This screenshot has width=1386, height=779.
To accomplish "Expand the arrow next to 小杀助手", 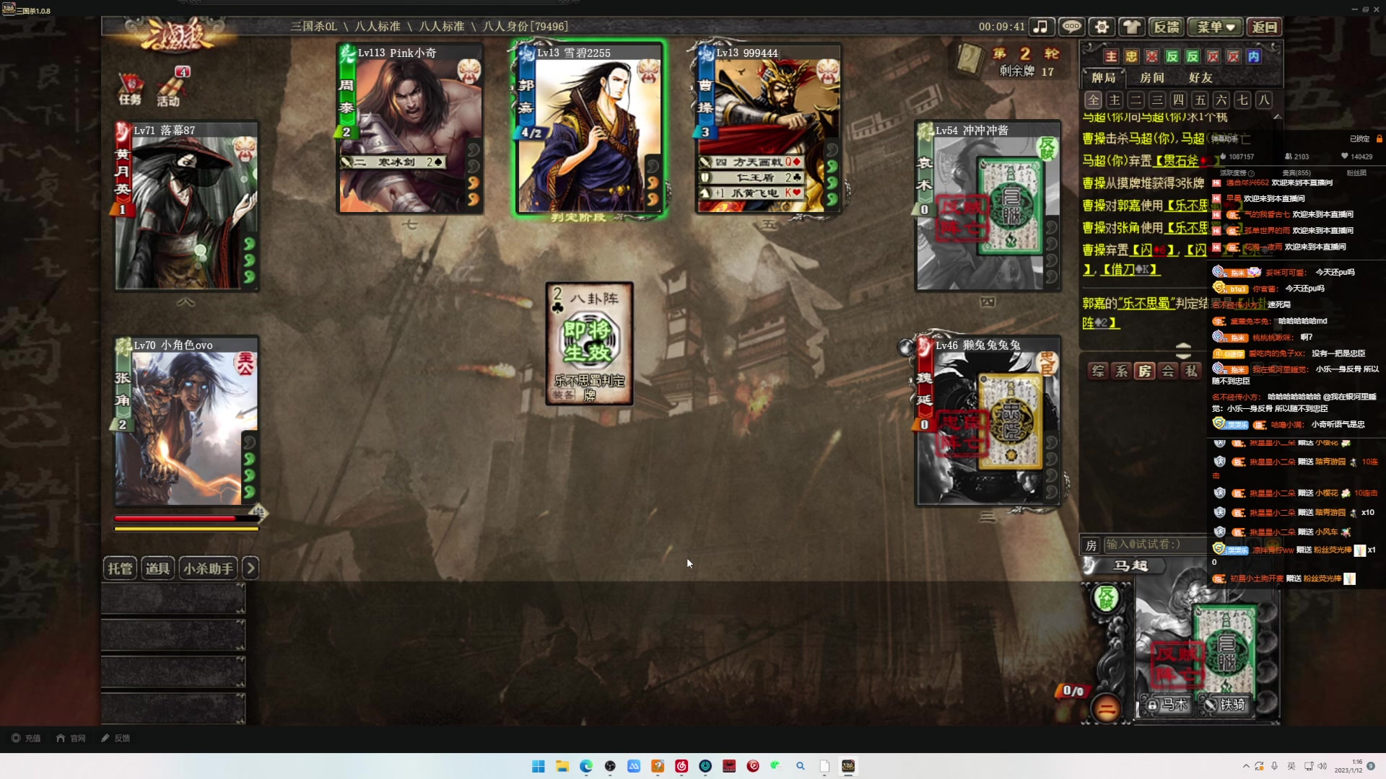I will [250, 568].
